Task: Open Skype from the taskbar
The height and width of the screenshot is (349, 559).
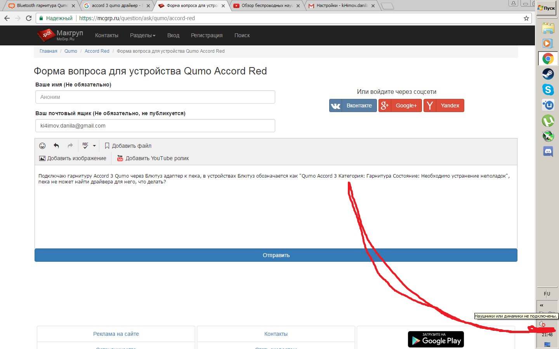Action: [x=548, y=90]
